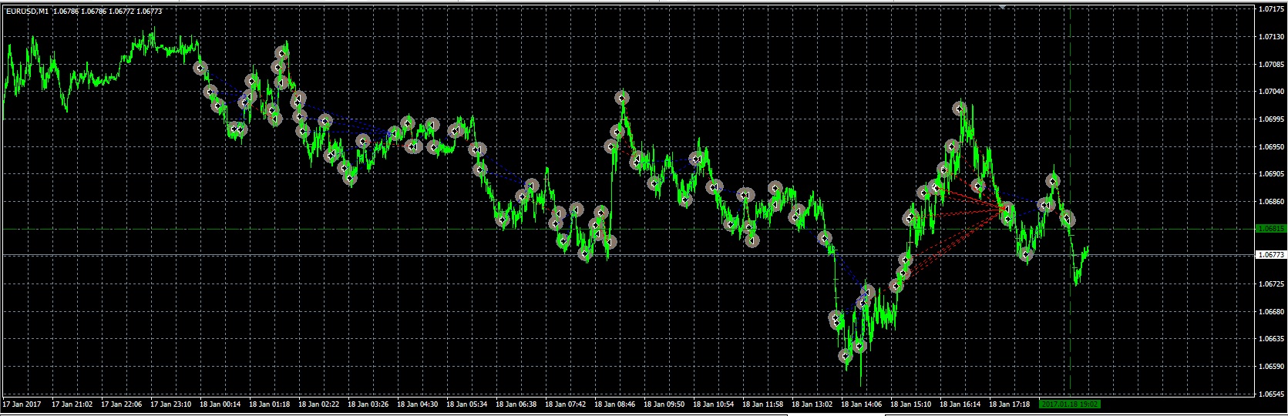The image size is (1288, 416).
Task: Click the 18 Jan 01:18 time label
Action: coord(270,404)
